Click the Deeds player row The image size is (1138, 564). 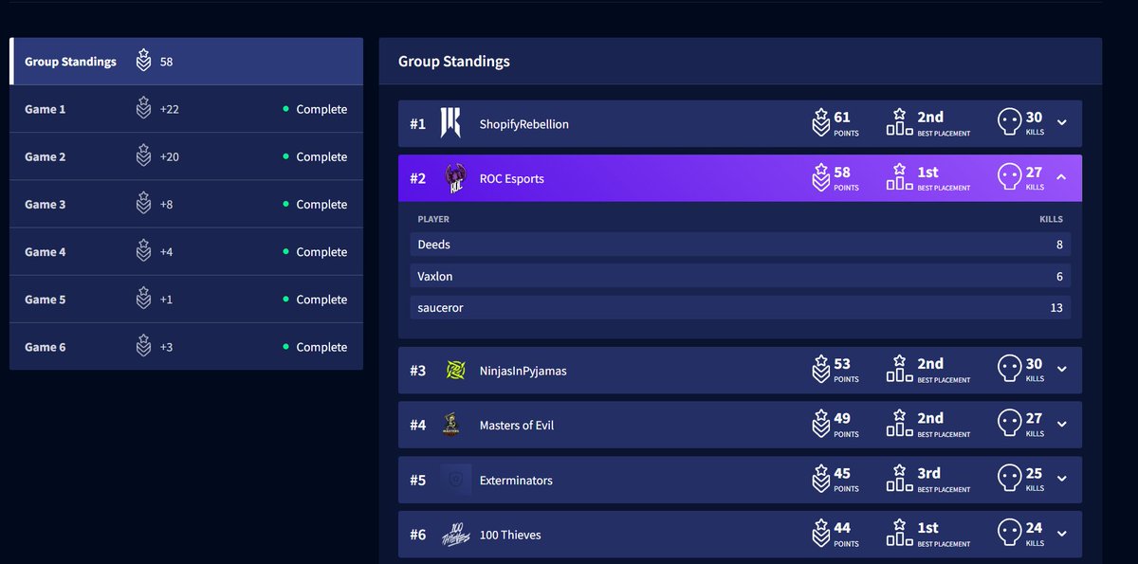pos(741,245)
